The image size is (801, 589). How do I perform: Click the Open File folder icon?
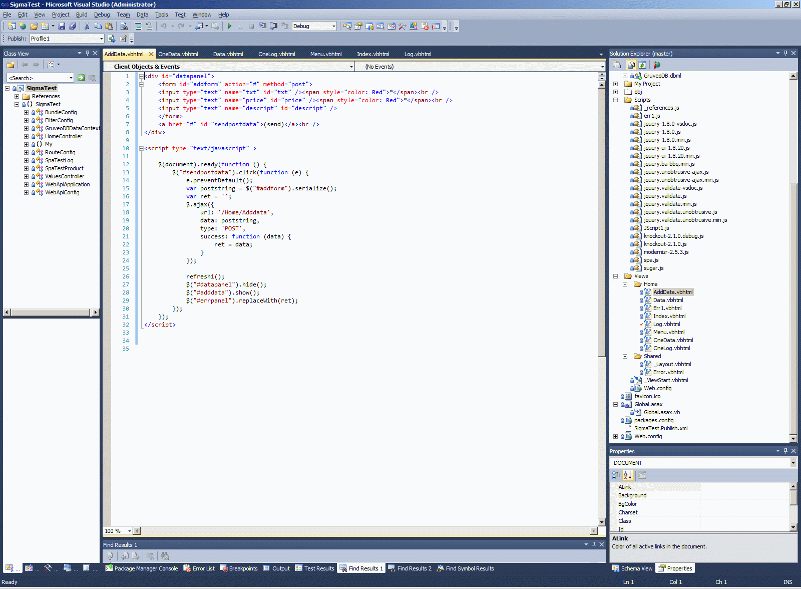pos(34,26)
